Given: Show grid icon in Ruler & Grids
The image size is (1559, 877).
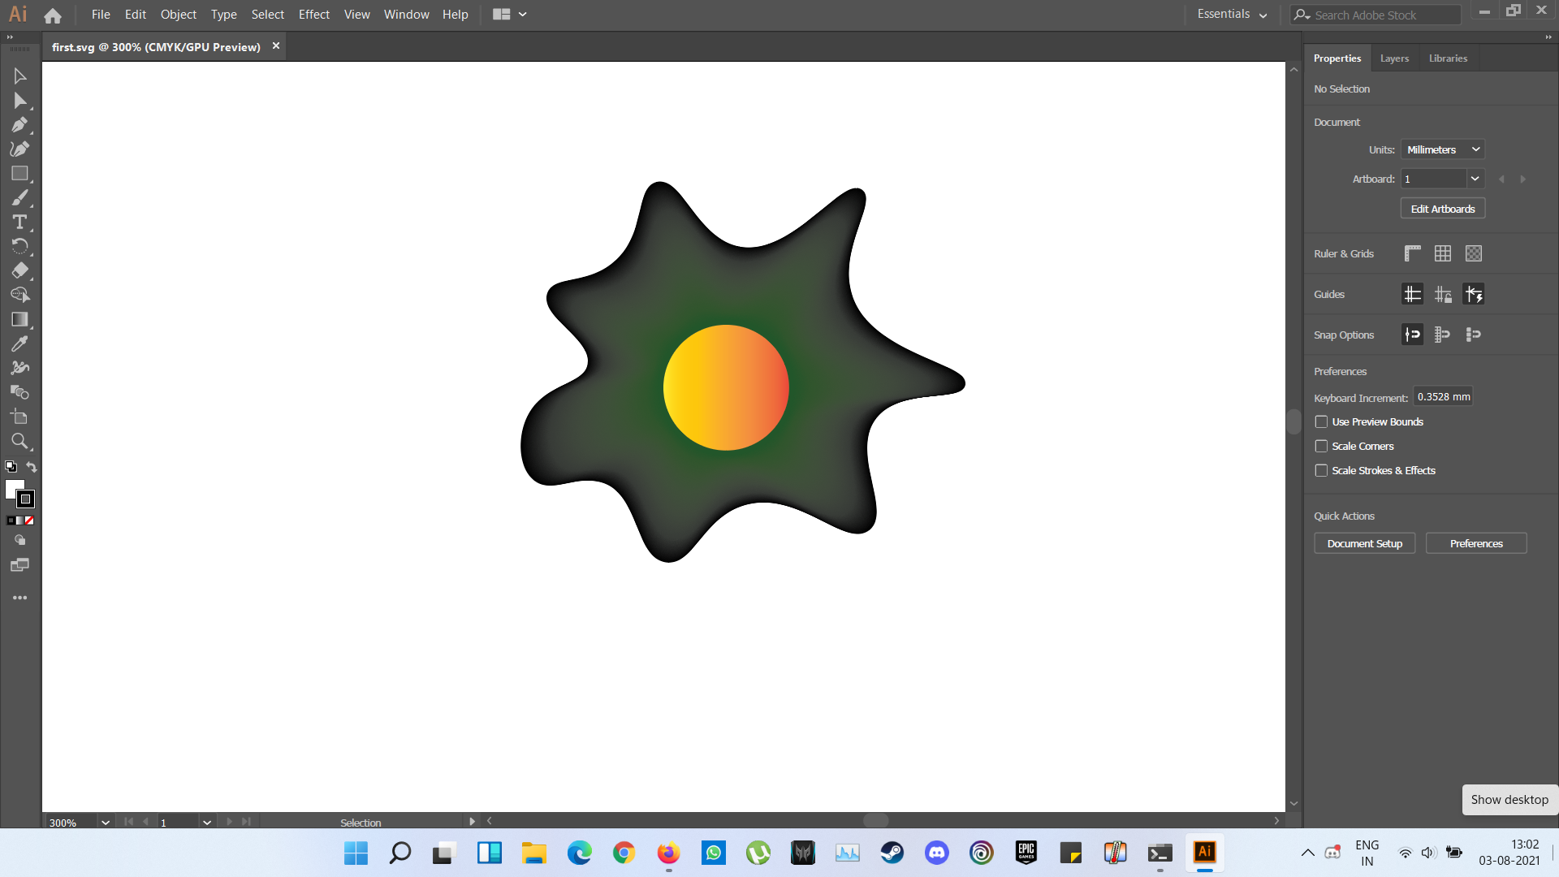Looking at the screenshot, I should (x=1443, y=253).
